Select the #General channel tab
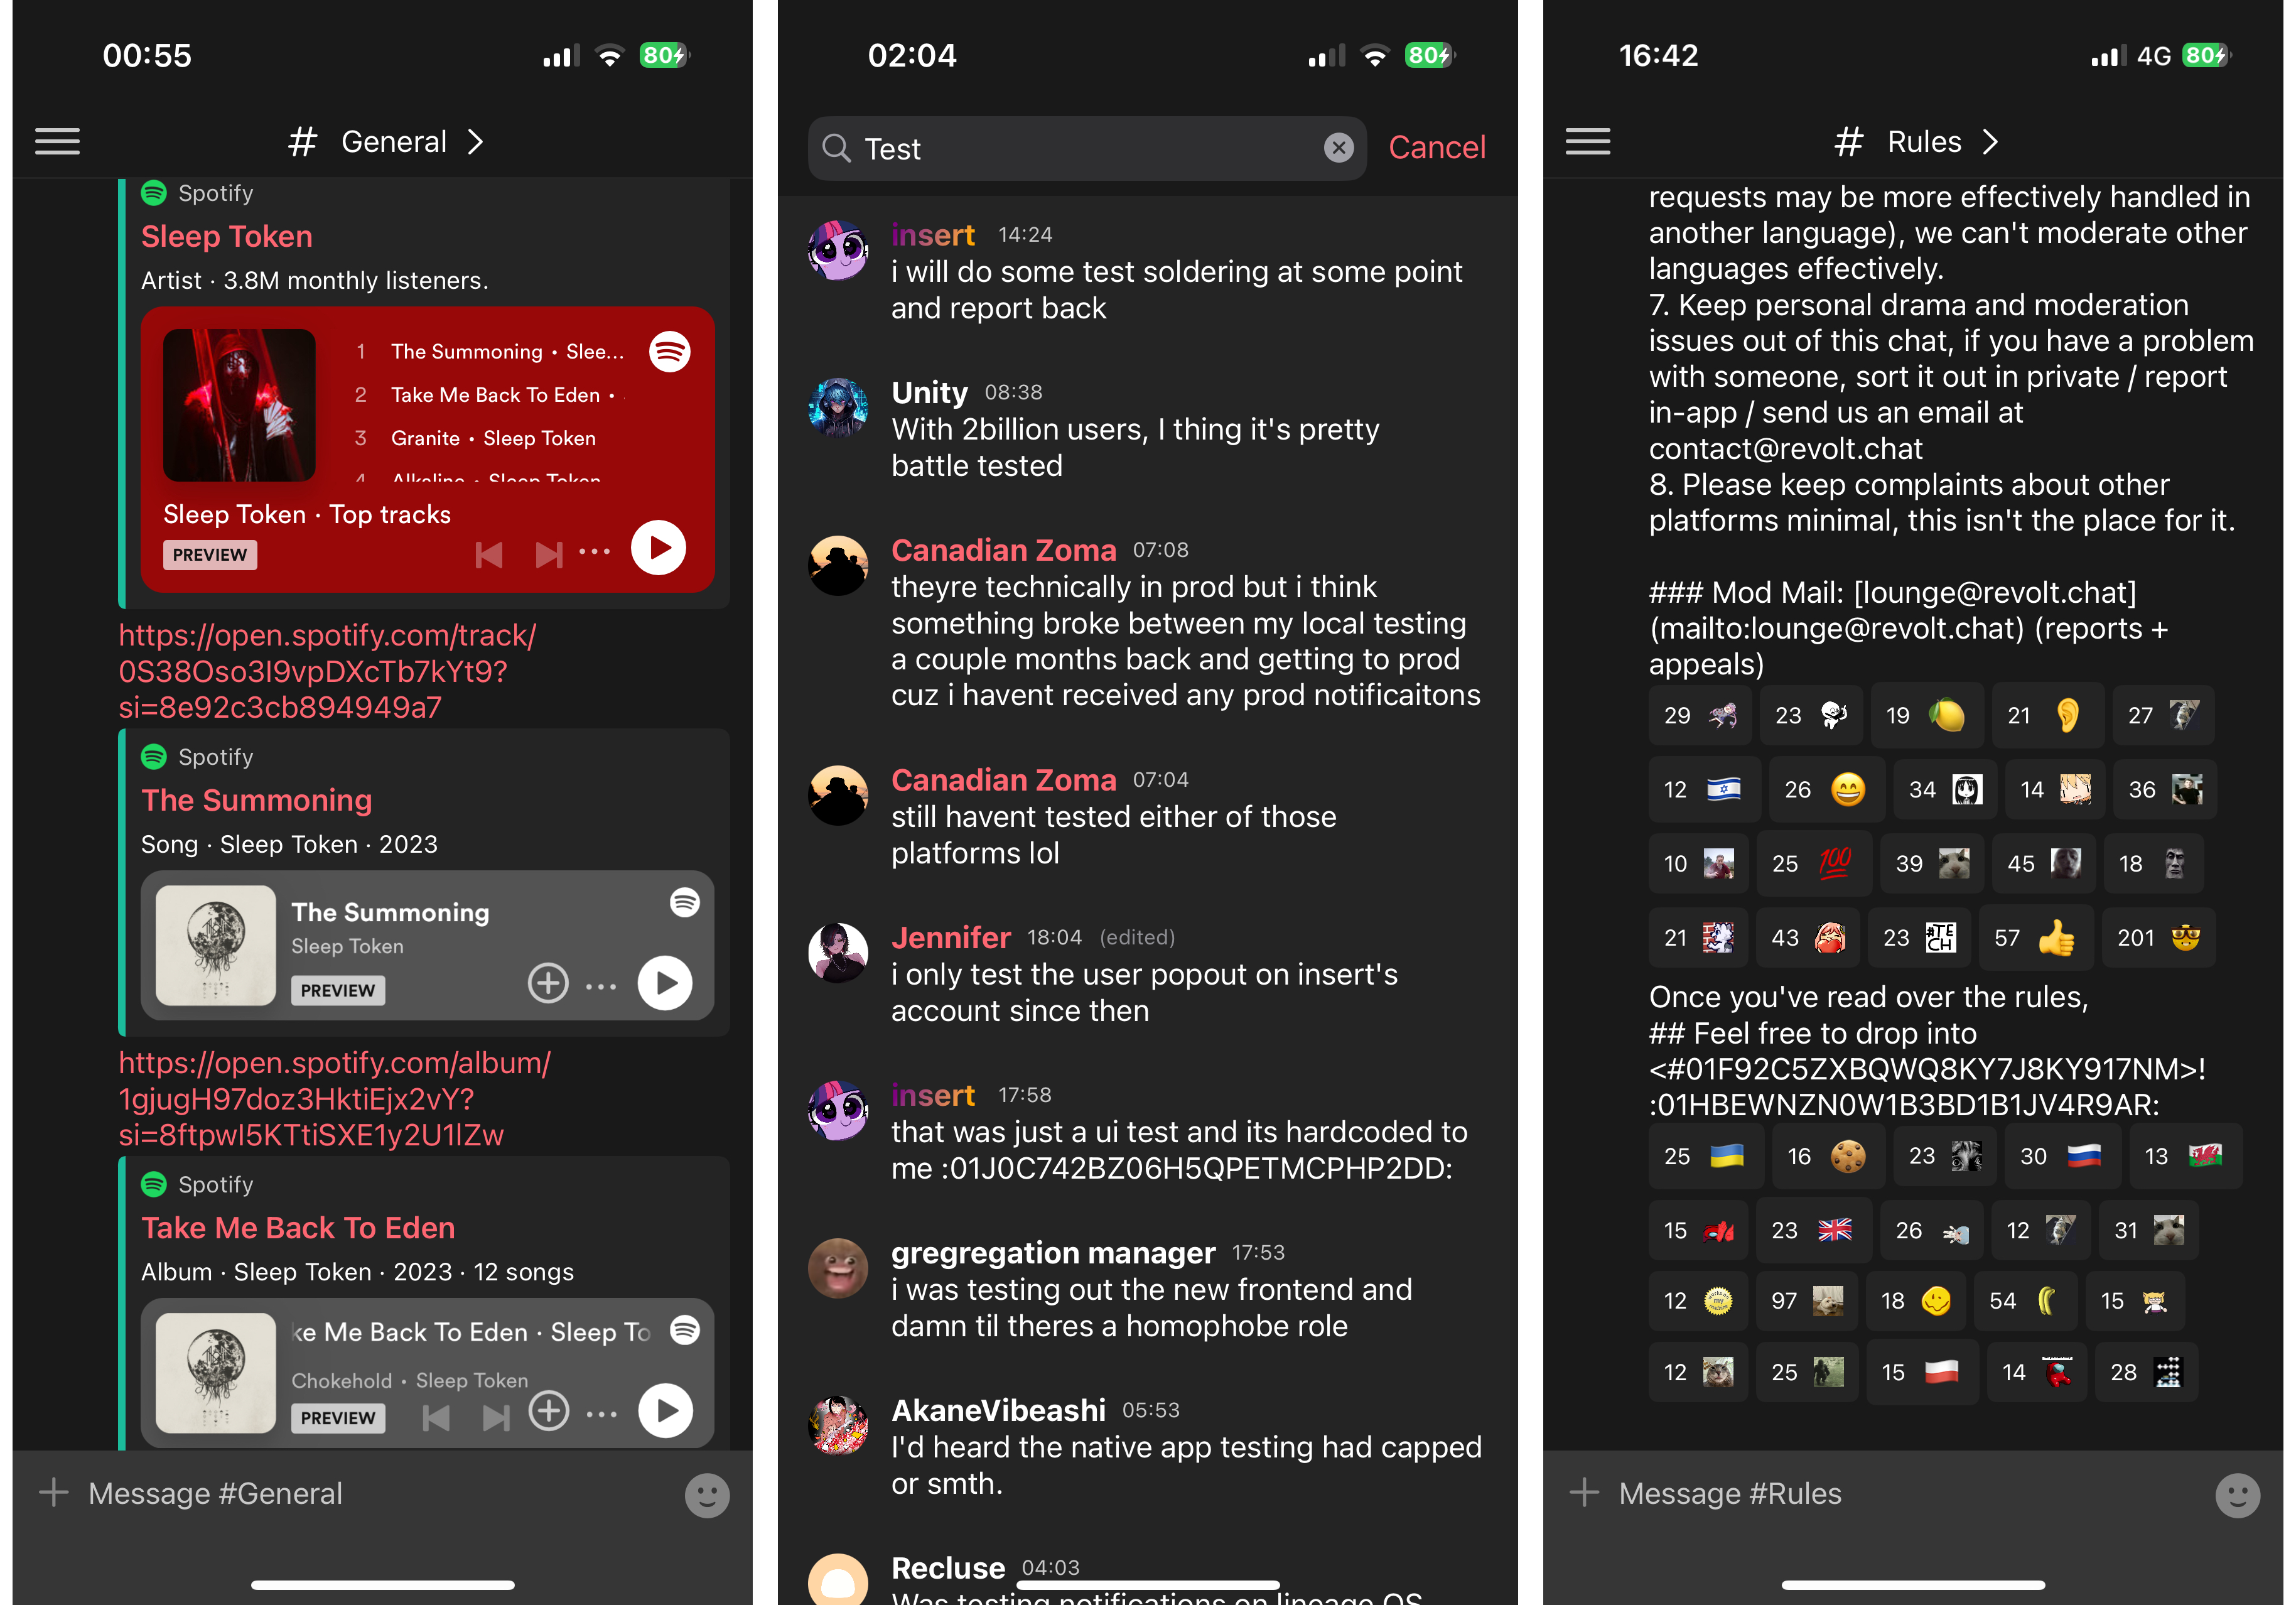 (x=382, y=141)
